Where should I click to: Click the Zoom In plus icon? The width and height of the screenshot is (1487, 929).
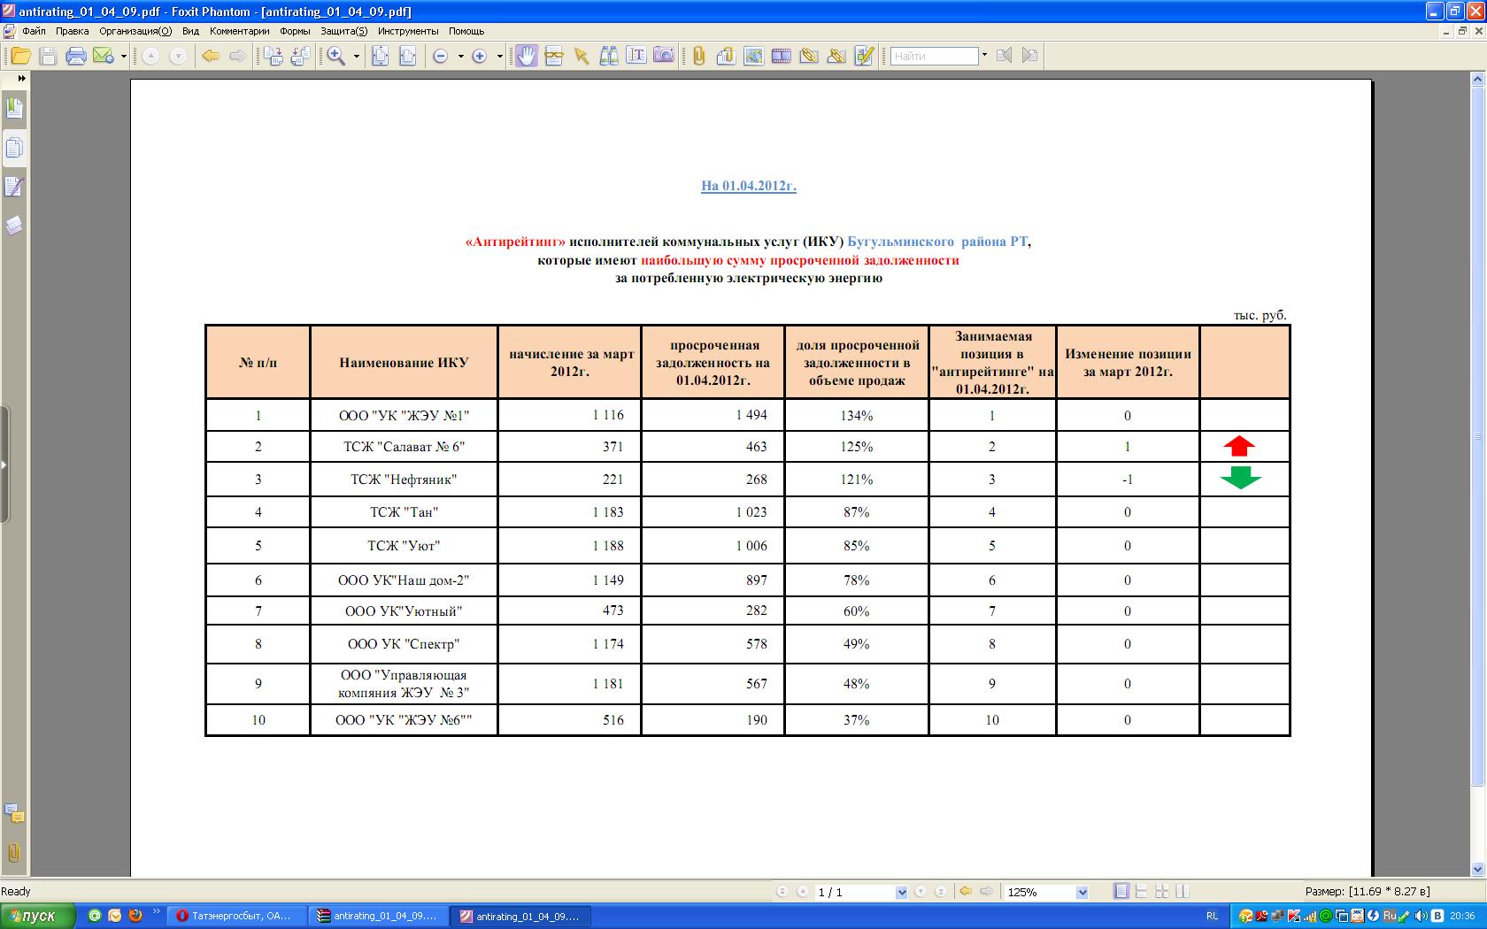point(480,57)
